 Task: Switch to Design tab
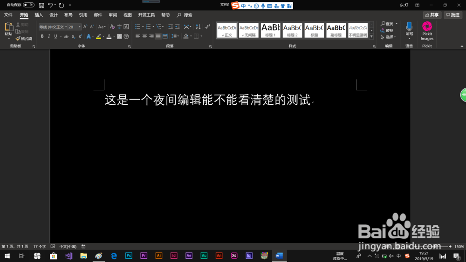pos(54,15)
